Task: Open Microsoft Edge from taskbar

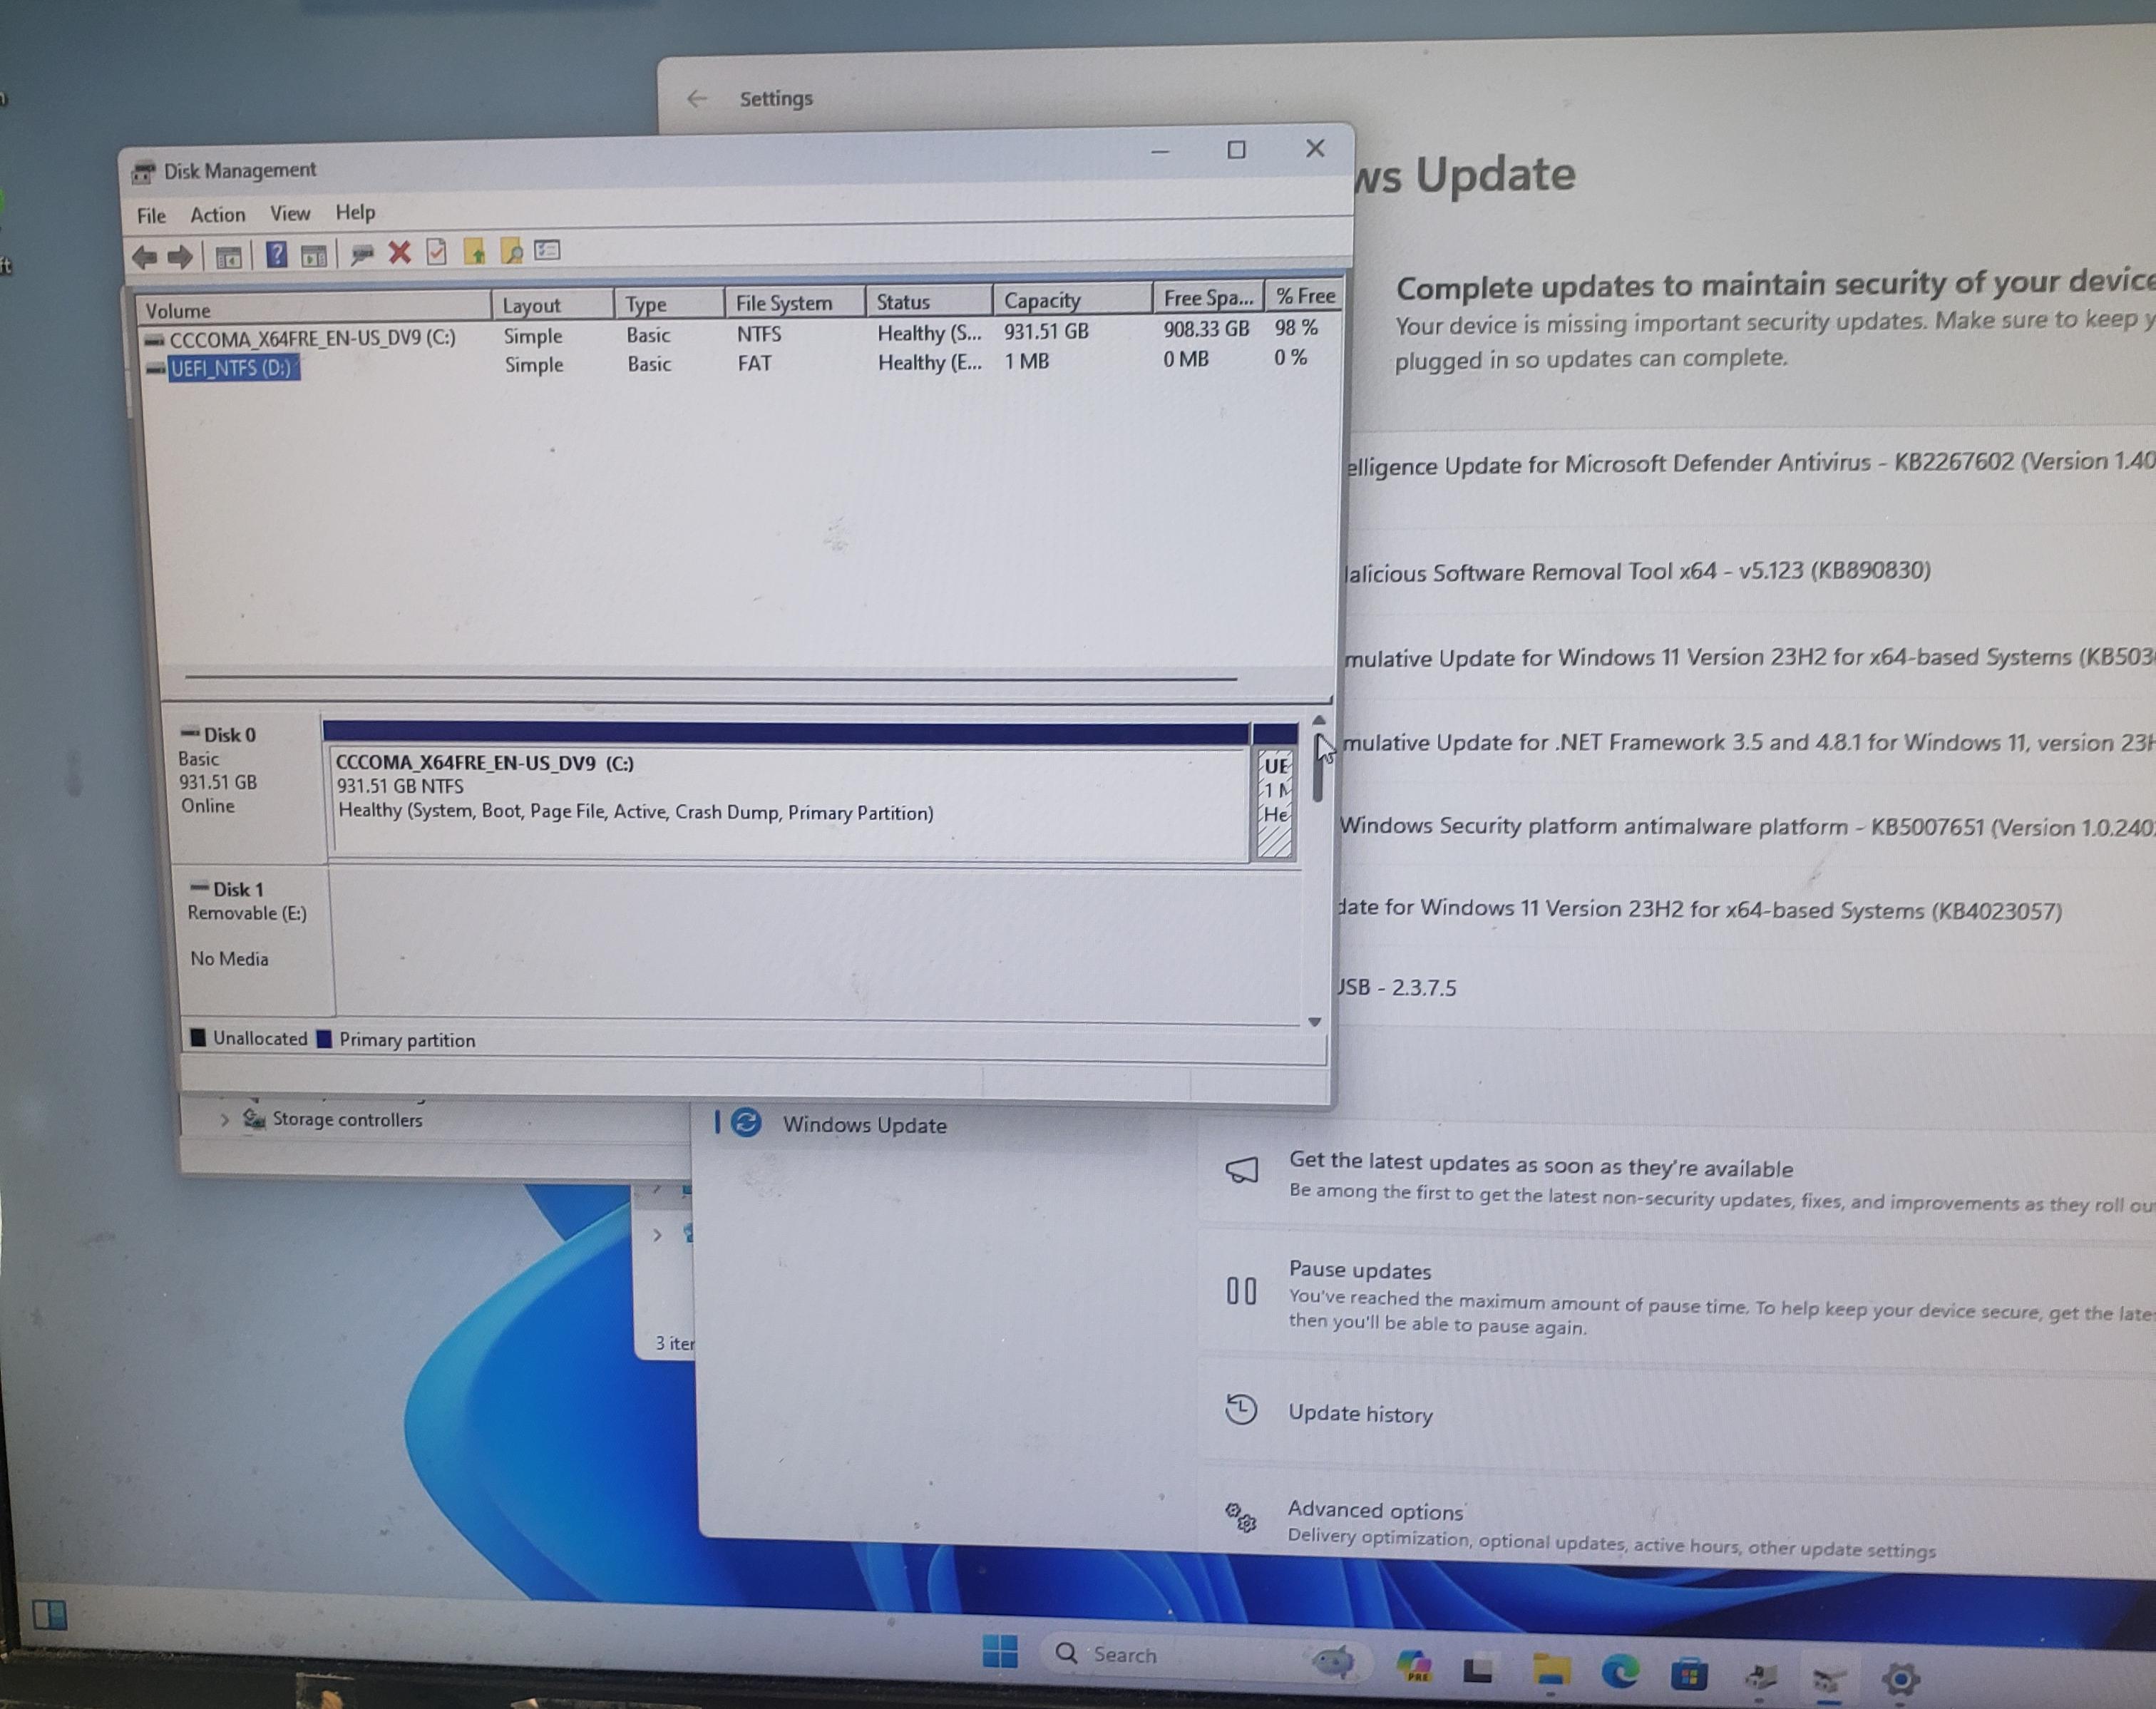Action: tap(1620, 1672)
